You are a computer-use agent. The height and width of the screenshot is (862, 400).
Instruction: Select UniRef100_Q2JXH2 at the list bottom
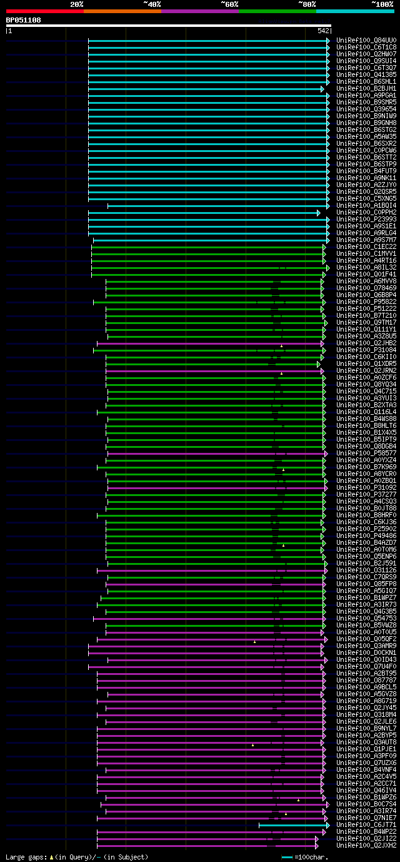click(x=366, y=845)
